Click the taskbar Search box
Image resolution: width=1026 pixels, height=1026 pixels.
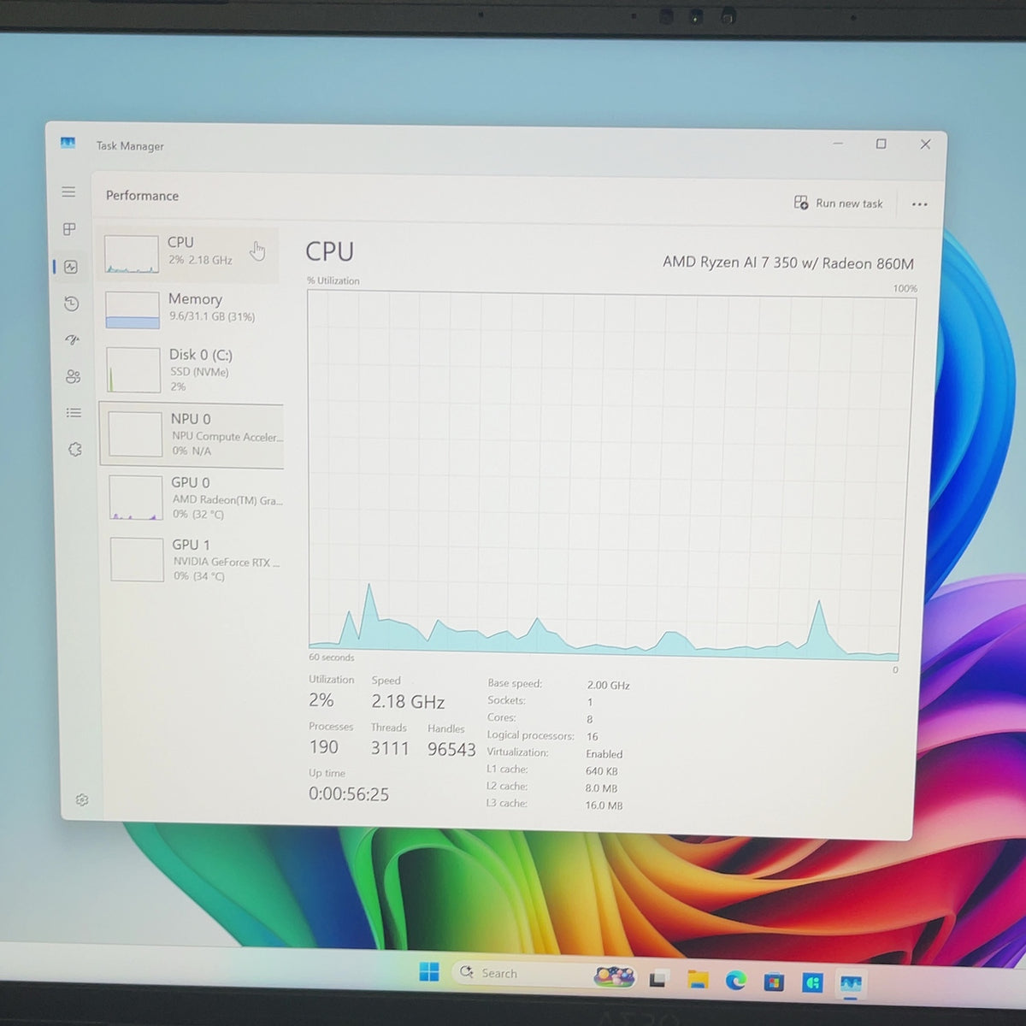pyautogui.click(x=543, y=974)
